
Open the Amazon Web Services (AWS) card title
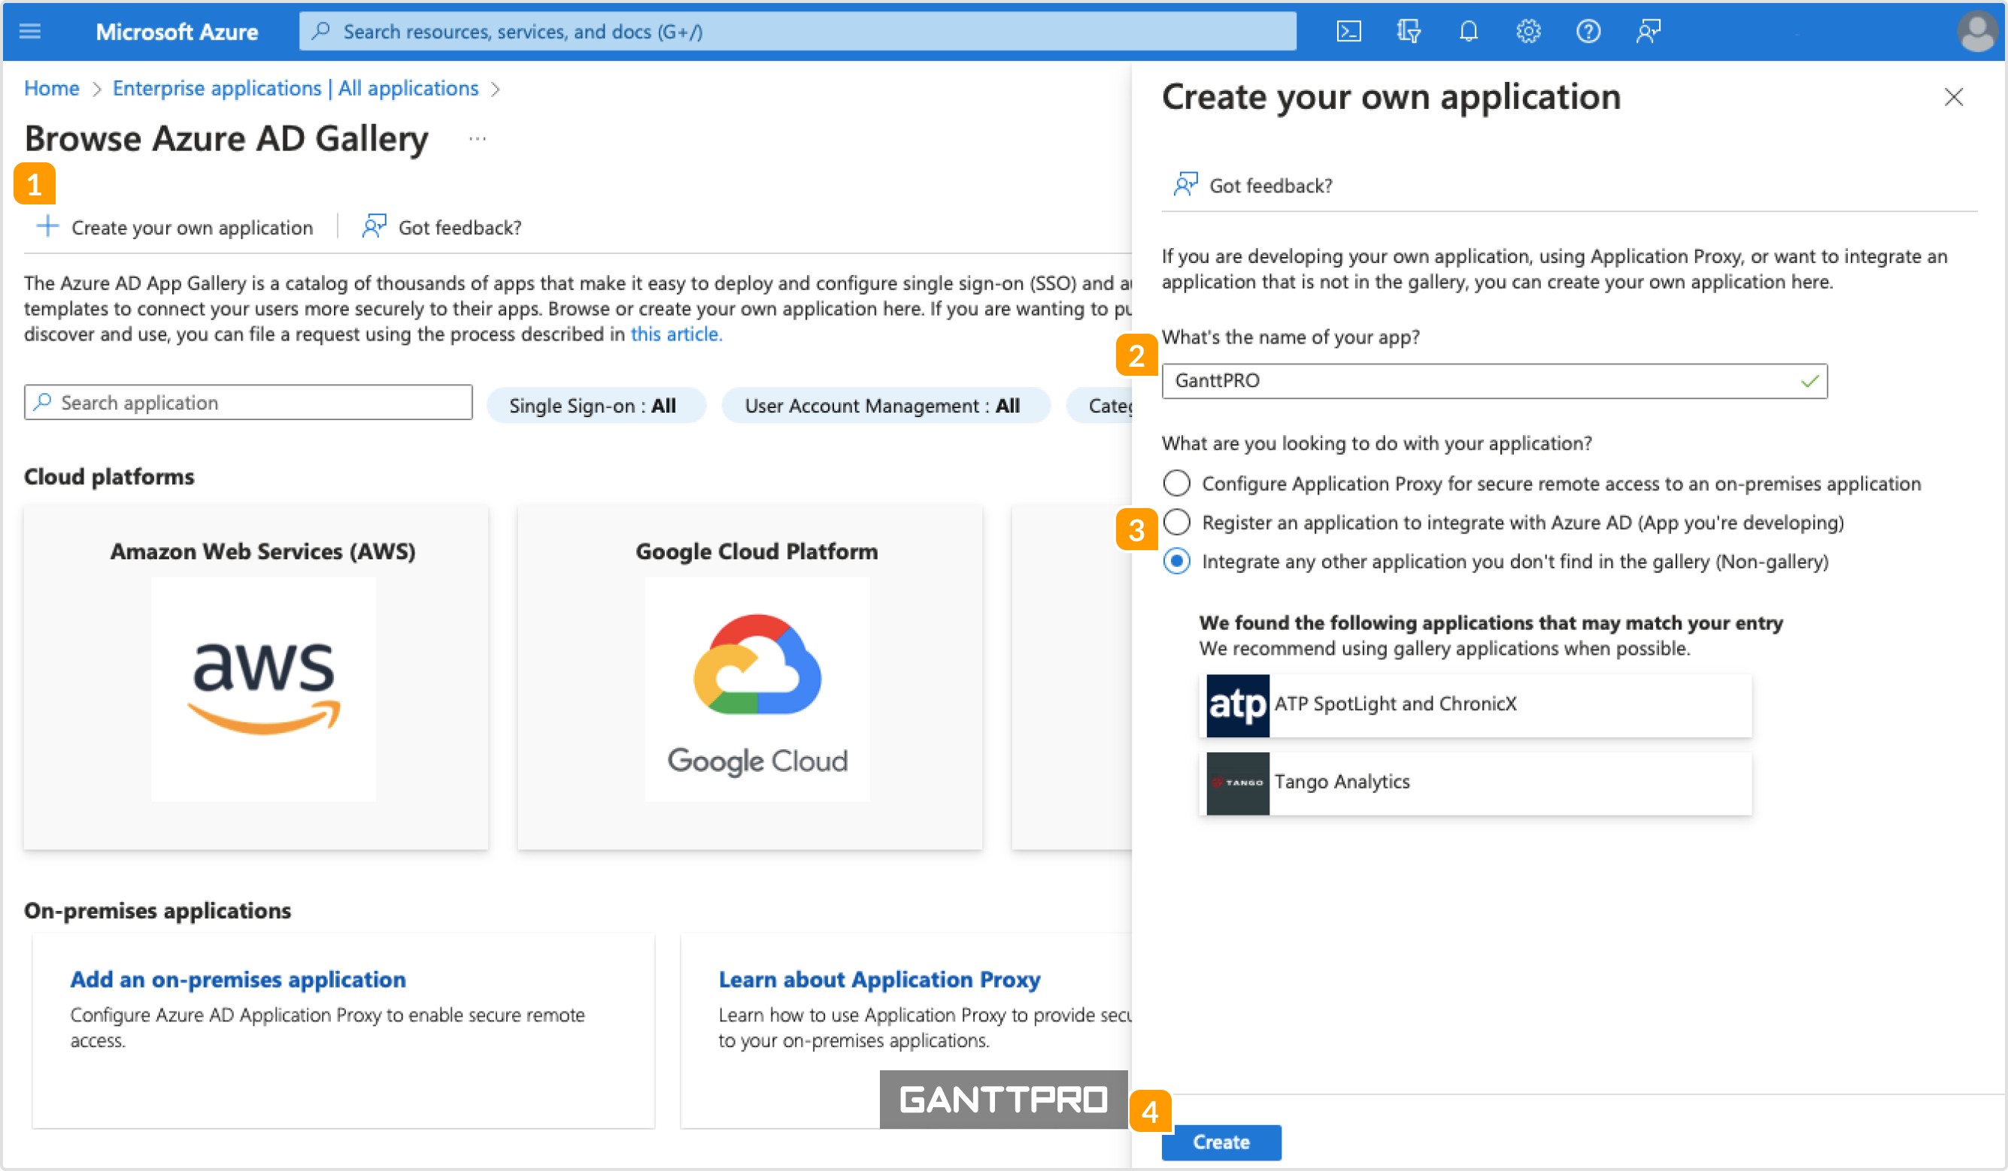263,551
